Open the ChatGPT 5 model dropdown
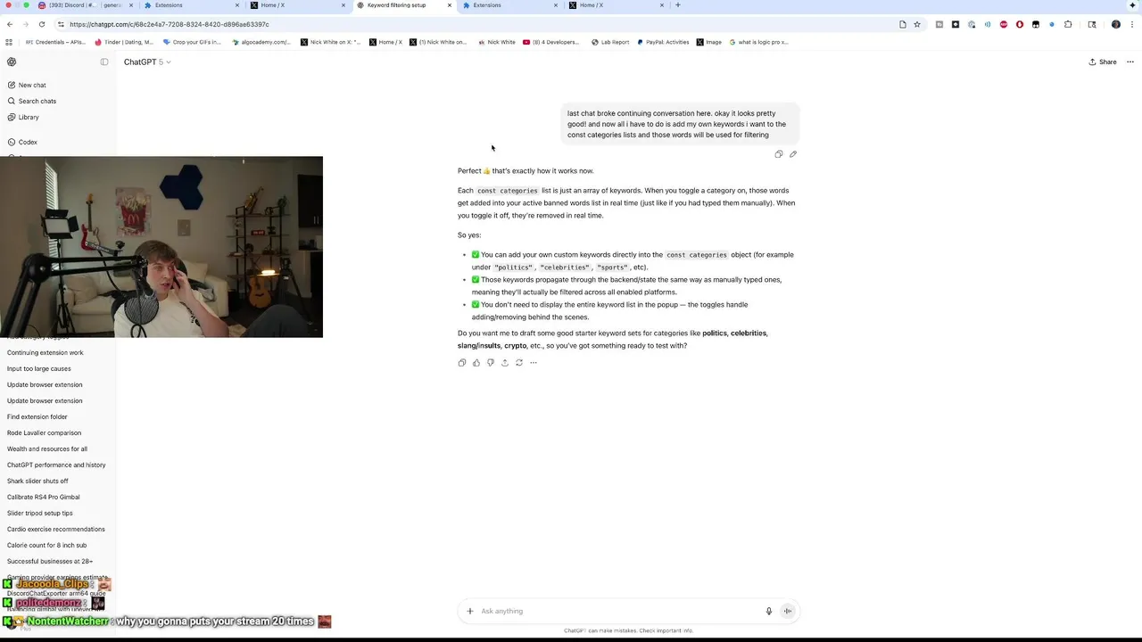 (x=147, y=62)
